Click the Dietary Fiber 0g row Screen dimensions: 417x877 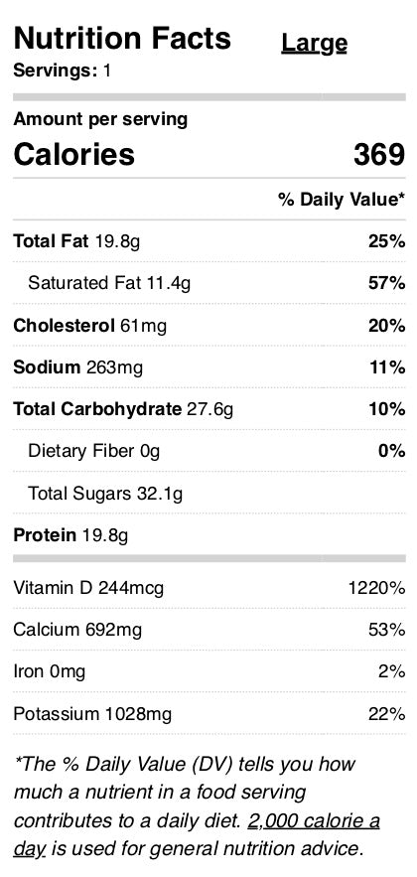point(209,451)
